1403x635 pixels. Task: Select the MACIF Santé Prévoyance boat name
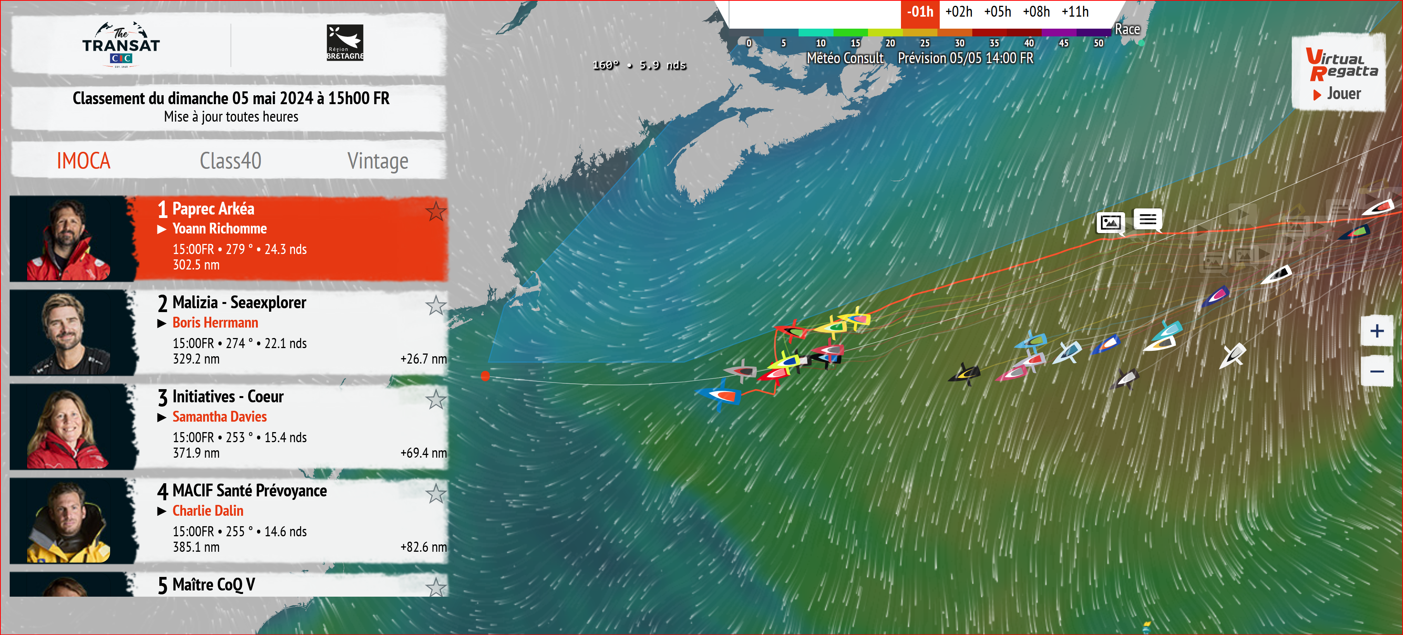point(249,491)
